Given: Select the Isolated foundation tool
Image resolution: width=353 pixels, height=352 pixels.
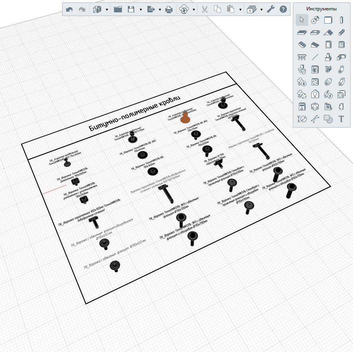Looking at the screenshot, I should (x=328, y=57).
